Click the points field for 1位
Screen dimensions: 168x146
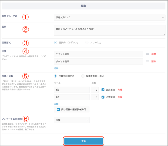tap(95, 90)
